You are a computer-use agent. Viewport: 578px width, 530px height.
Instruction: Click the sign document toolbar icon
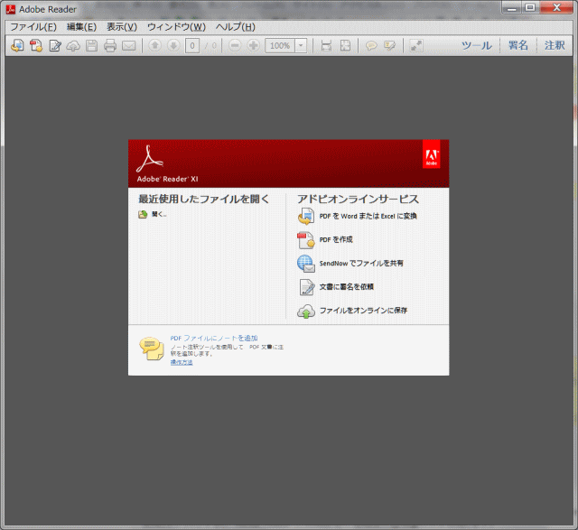[x=55, y=46]
